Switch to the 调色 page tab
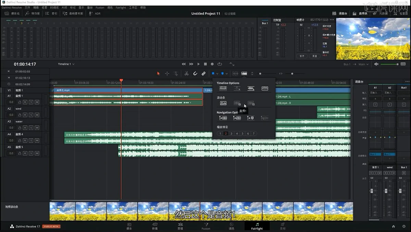The width and height of the screenshot is (411, 232). coord(232,226)
